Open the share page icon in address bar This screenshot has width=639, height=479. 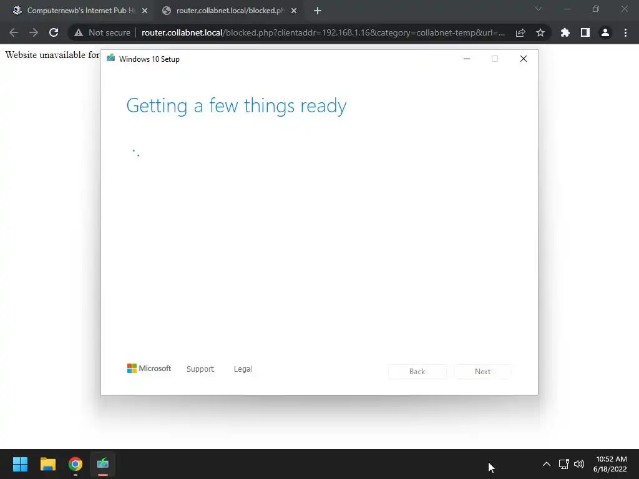coord(520,32)
